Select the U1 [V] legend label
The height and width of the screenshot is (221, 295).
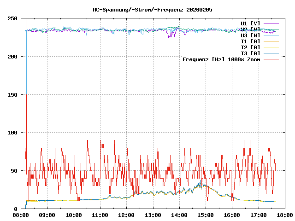coord(250,23)
